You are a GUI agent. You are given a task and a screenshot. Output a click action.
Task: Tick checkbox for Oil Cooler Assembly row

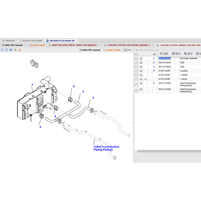(137, 59)
